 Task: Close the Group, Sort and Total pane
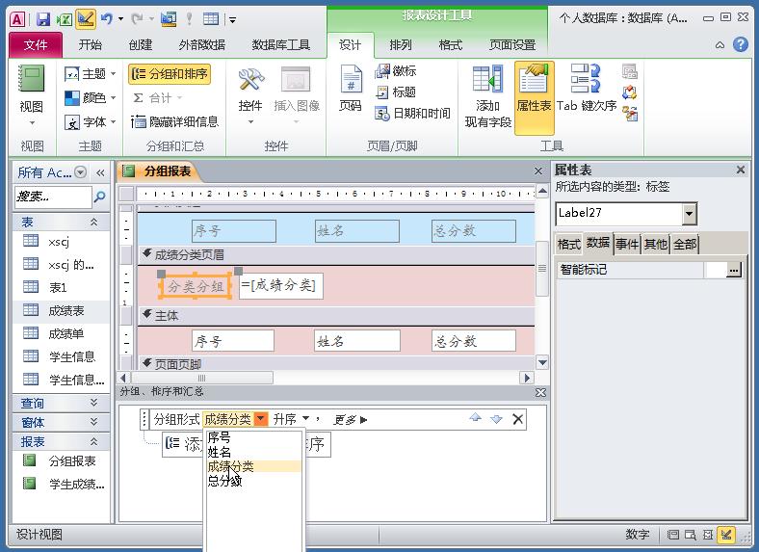540,393
